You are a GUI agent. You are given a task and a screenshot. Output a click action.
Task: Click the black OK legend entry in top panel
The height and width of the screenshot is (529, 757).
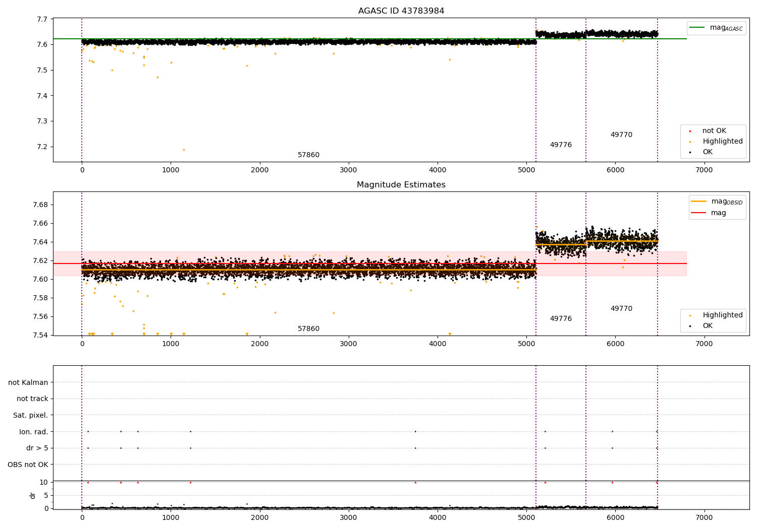tap(708, 152)
